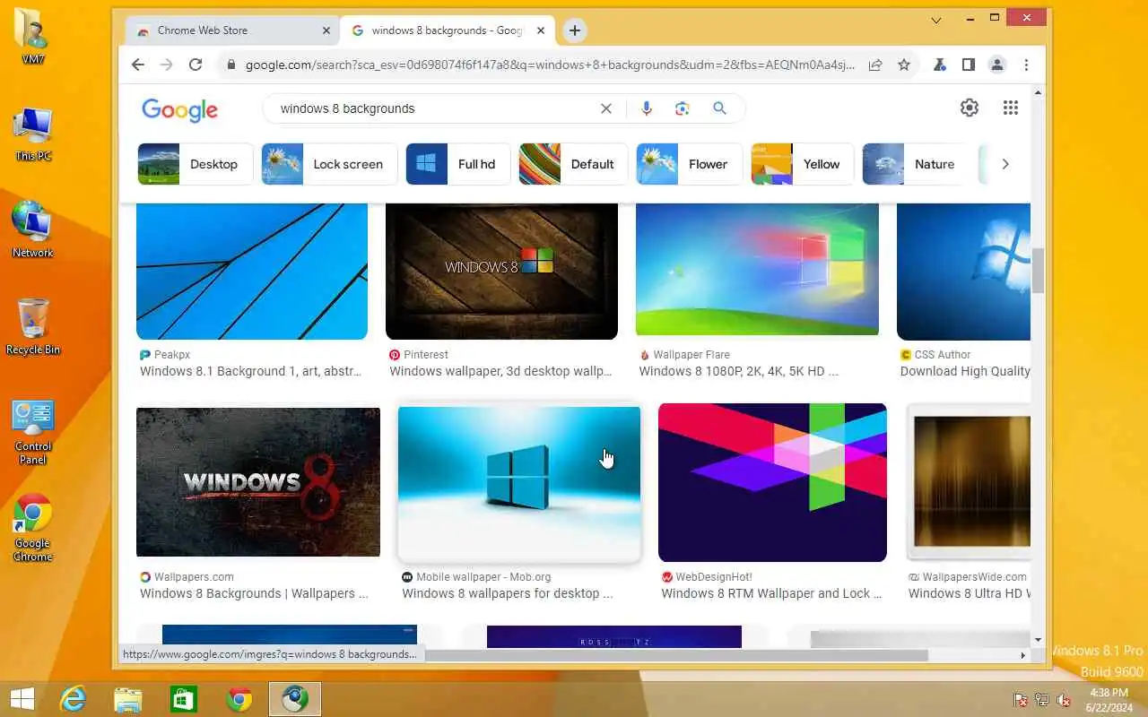1148x717 pixels.
Task: Open Google quick settings gear
Action: click(970, 108)
